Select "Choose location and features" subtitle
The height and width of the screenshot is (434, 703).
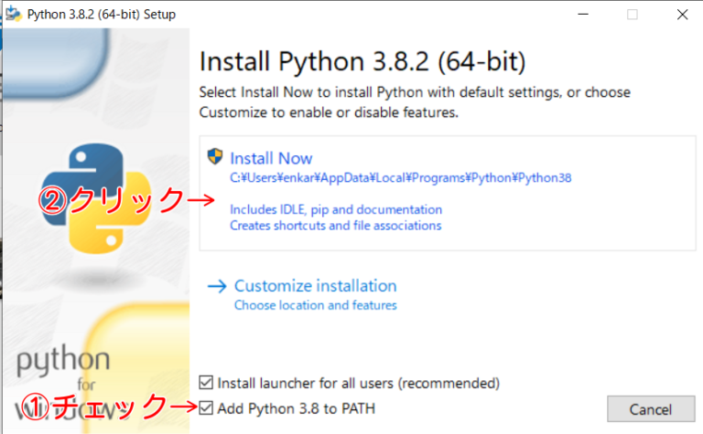pos(315,305)
